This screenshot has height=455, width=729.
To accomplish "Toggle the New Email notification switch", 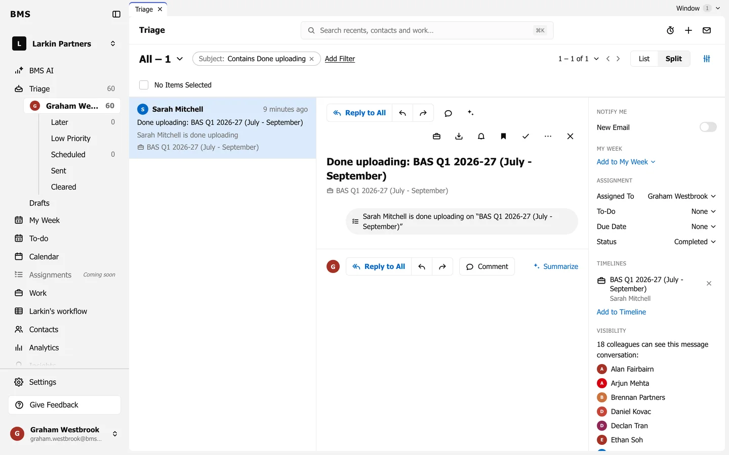I will 708,127.
